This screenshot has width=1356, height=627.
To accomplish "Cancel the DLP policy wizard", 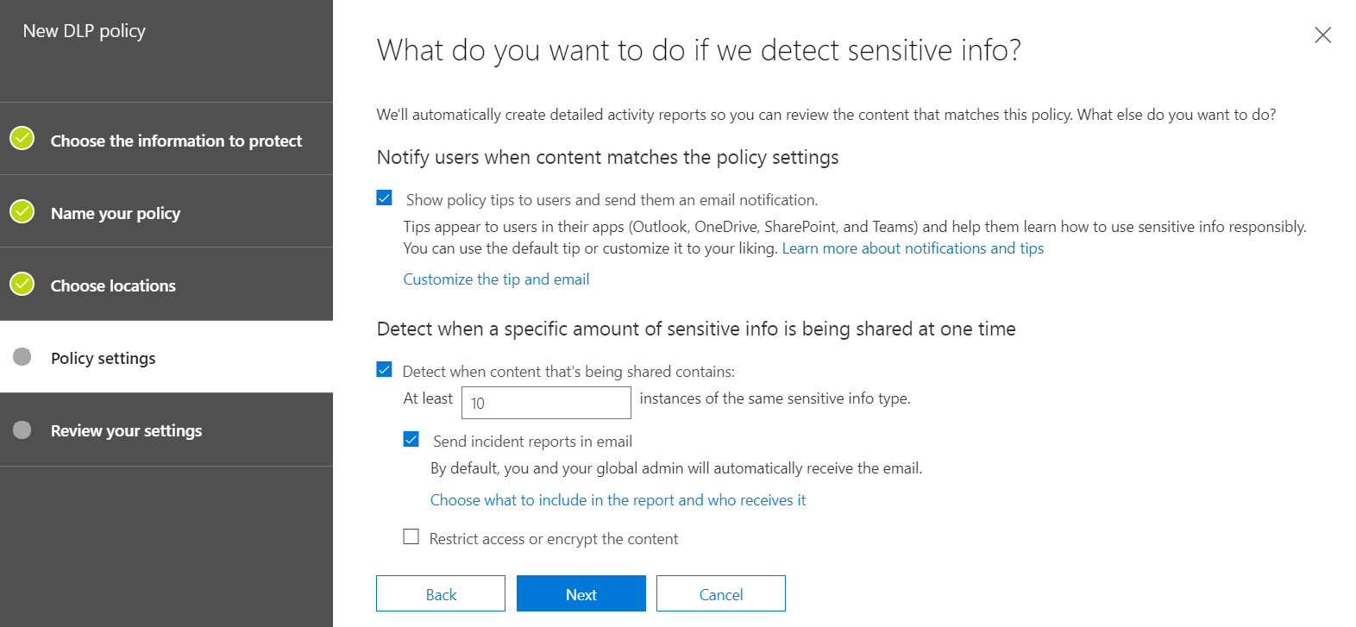I will tap(720, 593).
